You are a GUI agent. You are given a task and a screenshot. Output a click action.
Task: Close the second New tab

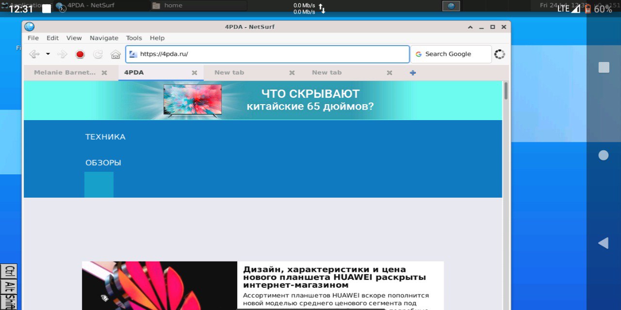(x=389, y=73)
